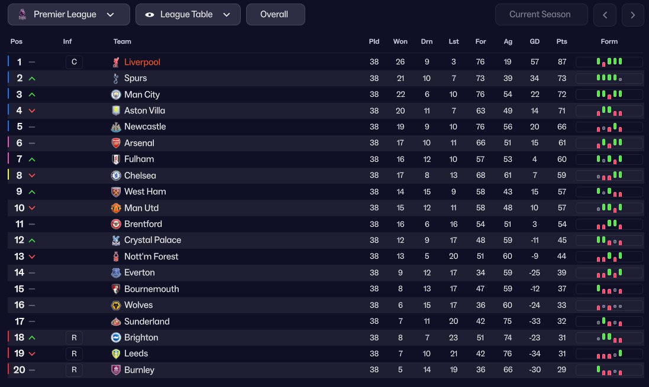The height and width of the screenshot is (387, 649).
Task: Click the relegated 'R' badge beside Burnley
Action: pyautogui.click(x=74, y=370)
